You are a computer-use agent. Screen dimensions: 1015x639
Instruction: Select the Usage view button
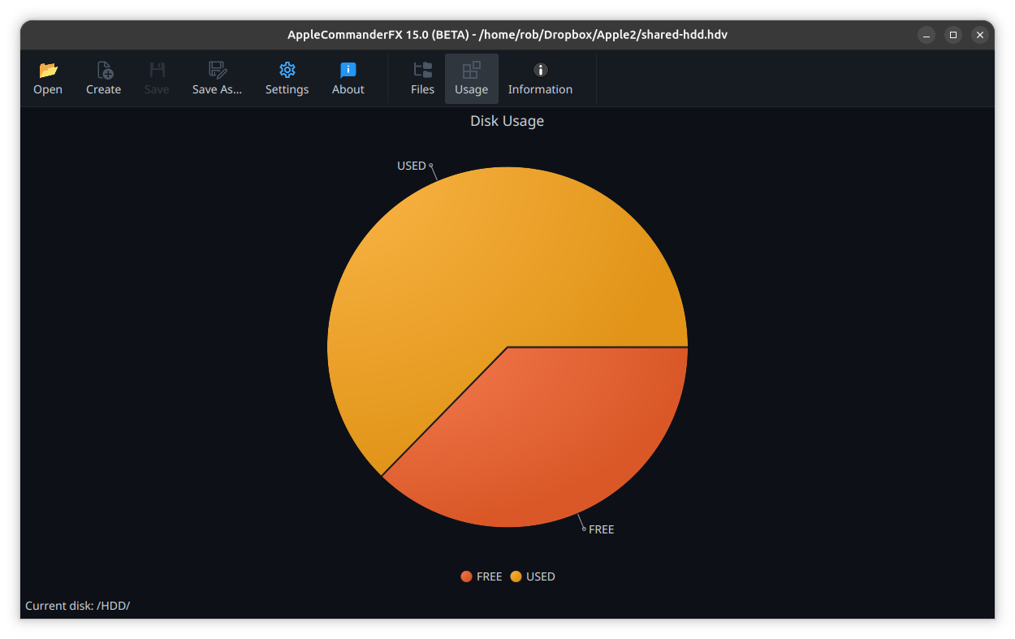pyautogui.click(x=472, y=79)
